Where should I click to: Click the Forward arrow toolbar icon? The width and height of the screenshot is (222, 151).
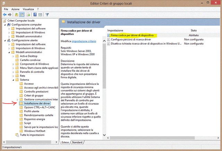(10, 15)
